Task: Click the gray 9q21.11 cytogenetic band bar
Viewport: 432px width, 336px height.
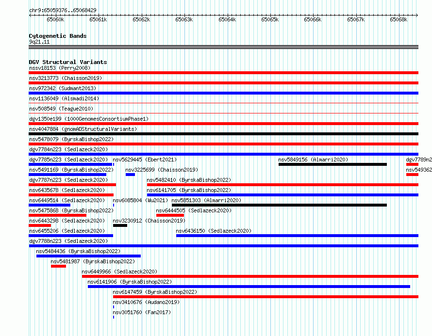Action: click(x=223, y=47)
